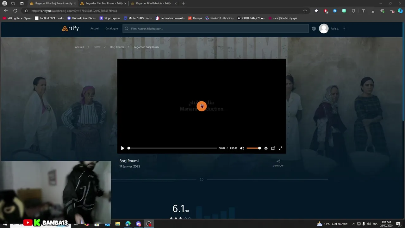Adjust the orange volume slider
405x228 pixels.
[253, 148]
